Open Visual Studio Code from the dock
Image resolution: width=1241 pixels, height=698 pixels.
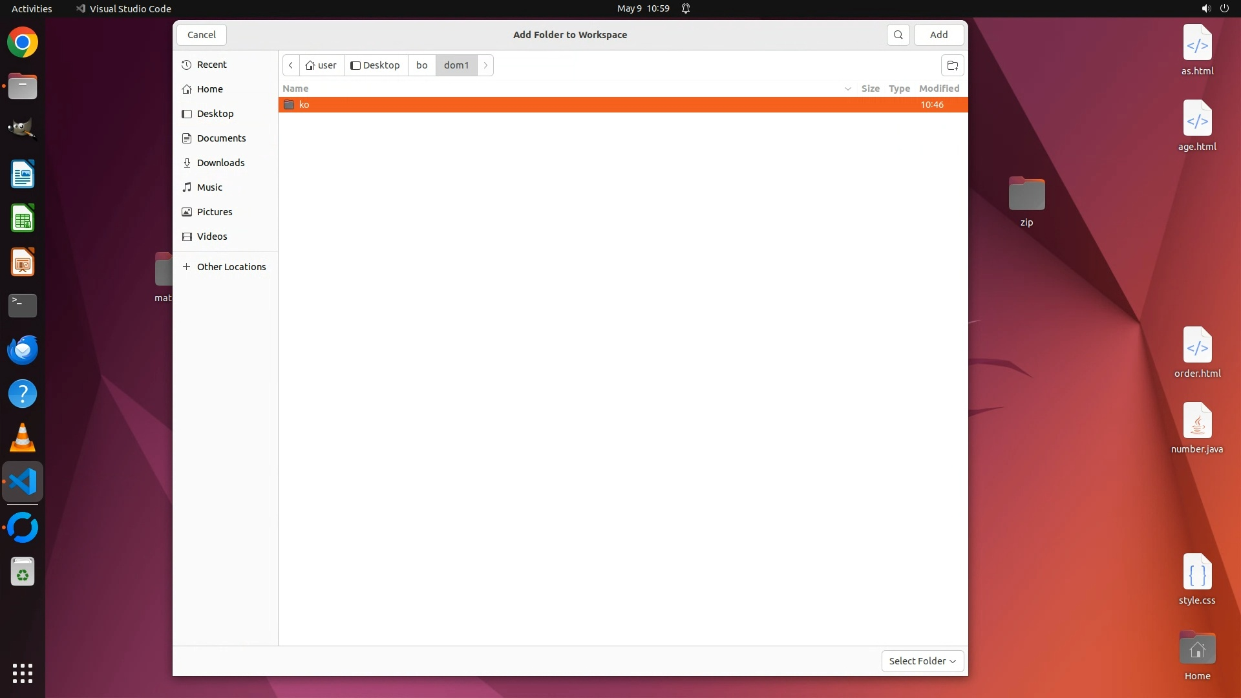(x=23, y=482)
